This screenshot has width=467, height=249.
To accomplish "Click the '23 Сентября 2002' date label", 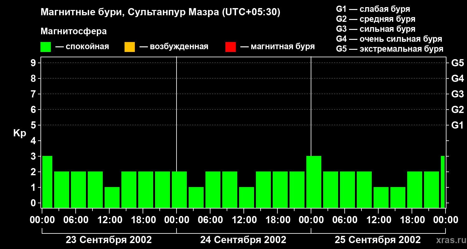I will (109, 240).
